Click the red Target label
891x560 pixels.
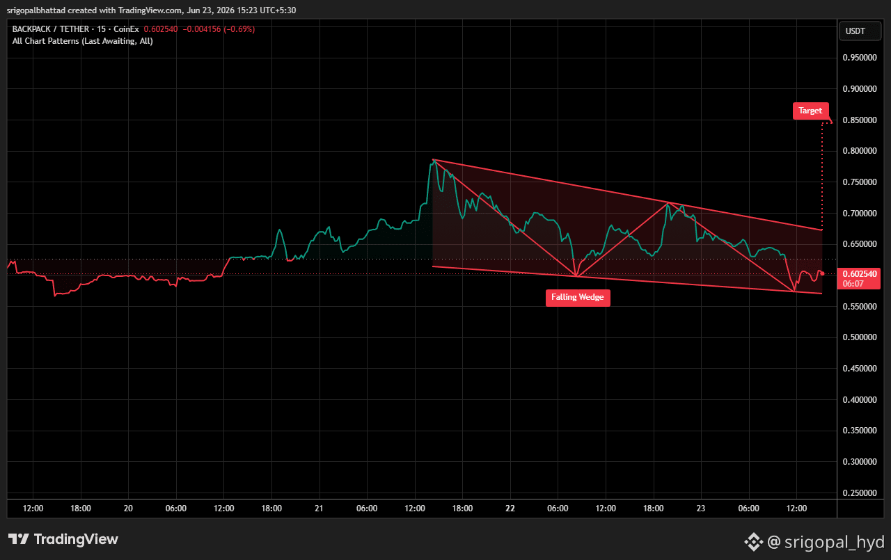tap(810, 111)
